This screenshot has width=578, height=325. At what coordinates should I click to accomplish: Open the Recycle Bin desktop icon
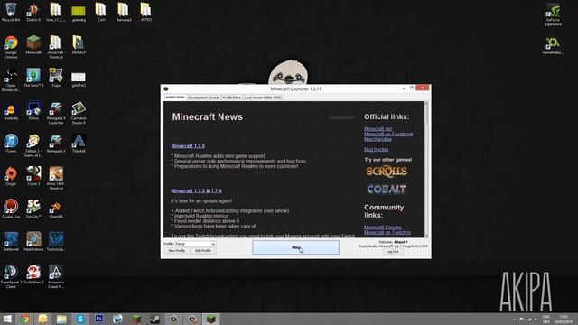pyautogui.click(x=11, y=12)
